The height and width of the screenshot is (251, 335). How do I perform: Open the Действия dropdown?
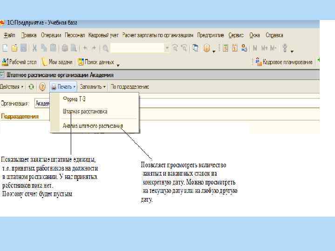[12, 87]
